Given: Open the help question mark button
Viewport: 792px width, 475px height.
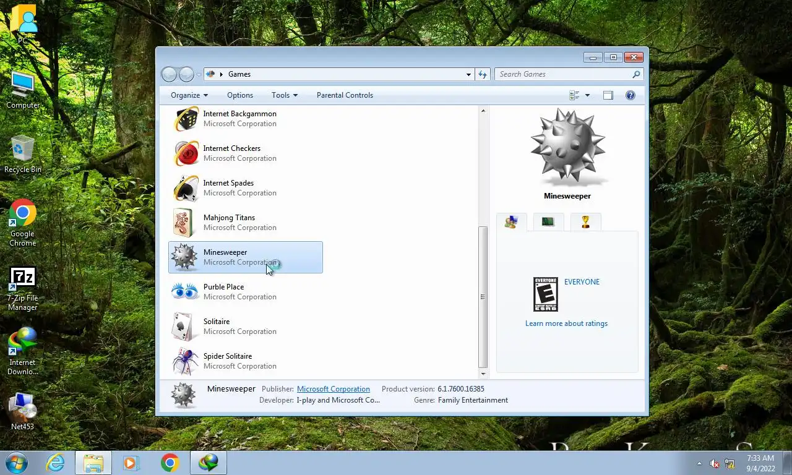Looking at the screenshot, I should [x=630, y=95].
